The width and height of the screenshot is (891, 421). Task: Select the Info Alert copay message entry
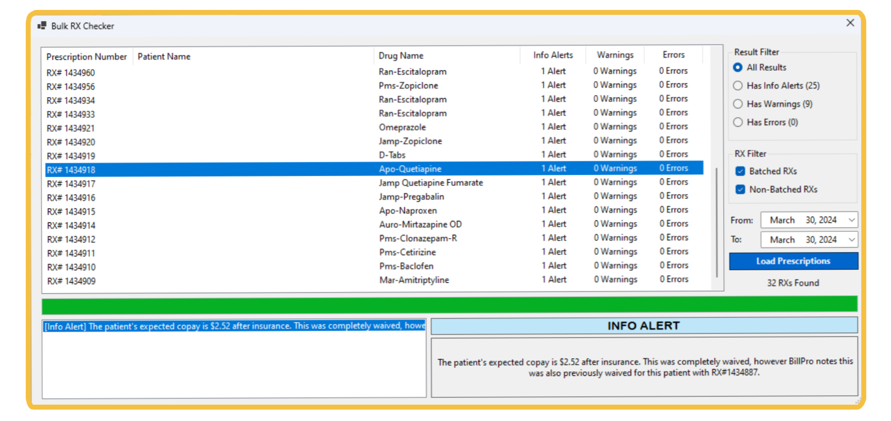tap(234, 326)
